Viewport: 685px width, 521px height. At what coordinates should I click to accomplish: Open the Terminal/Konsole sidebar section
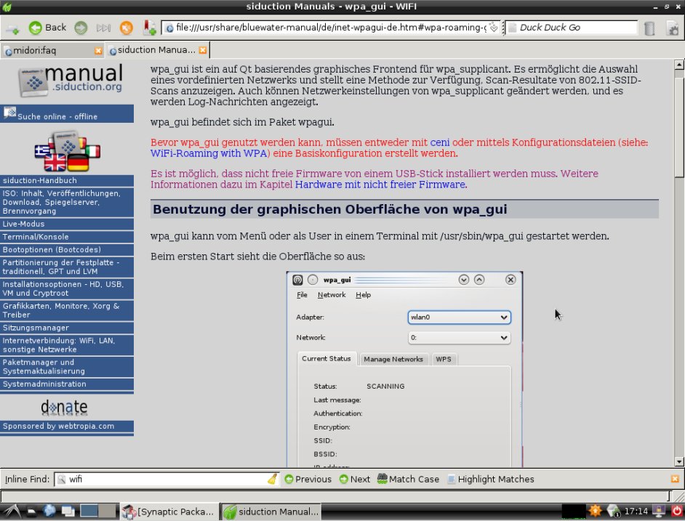67,237
